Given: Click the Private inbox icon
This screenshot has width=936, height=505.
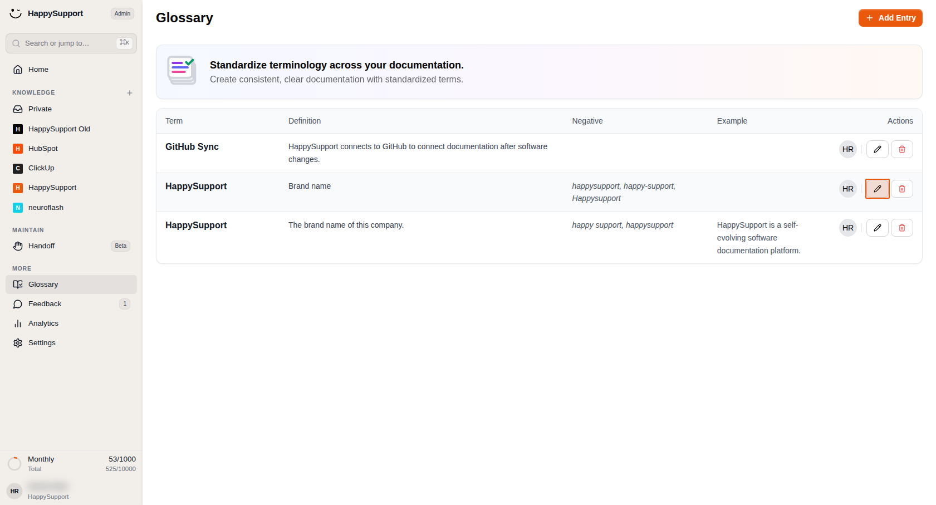Looking at the screenshot, I should (x=18, y=109).
